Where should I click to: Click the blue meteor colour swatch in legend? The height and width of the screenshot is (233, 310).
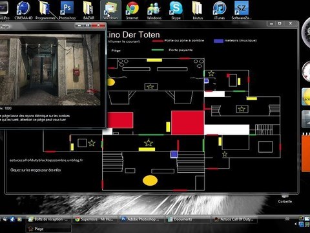(218, 41)
